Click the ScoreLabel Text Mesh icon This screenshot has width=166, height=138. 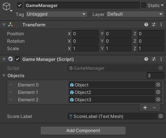coord(71,116)
